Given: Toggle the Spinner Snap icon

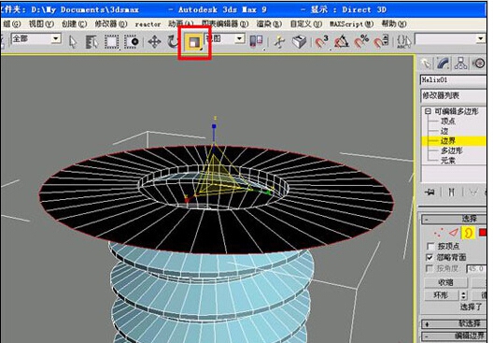Looking at the screenshot, I should [381, 42].
